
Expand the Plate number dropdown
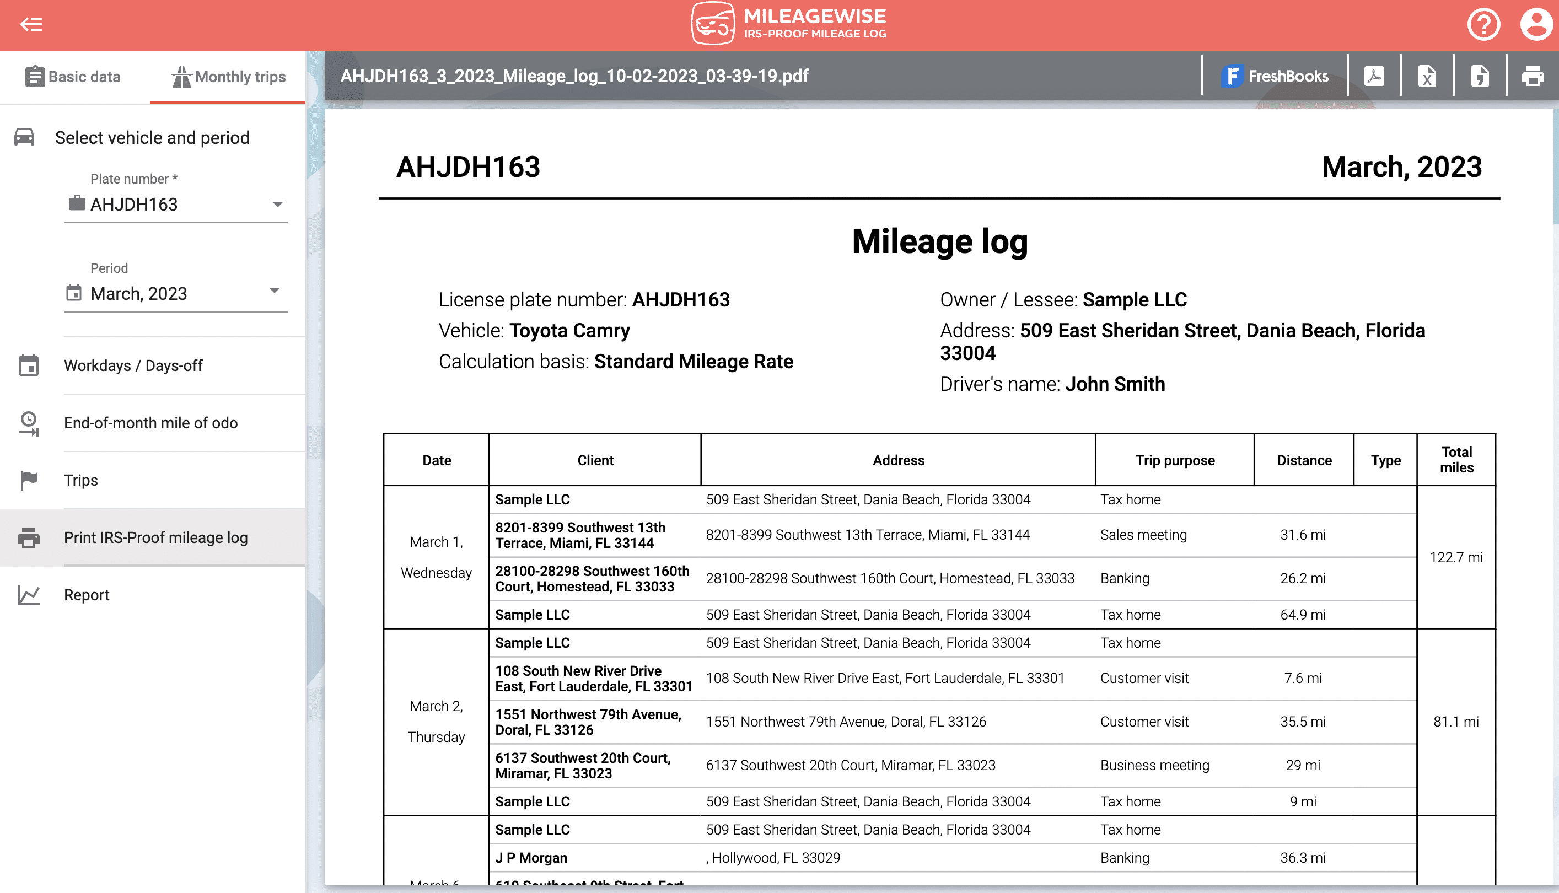(275, 205)
